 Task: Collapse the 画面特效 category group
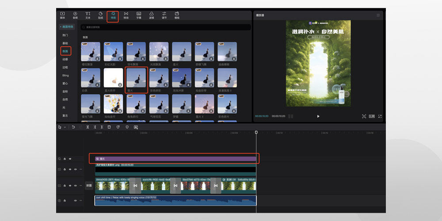coord(67,27)
